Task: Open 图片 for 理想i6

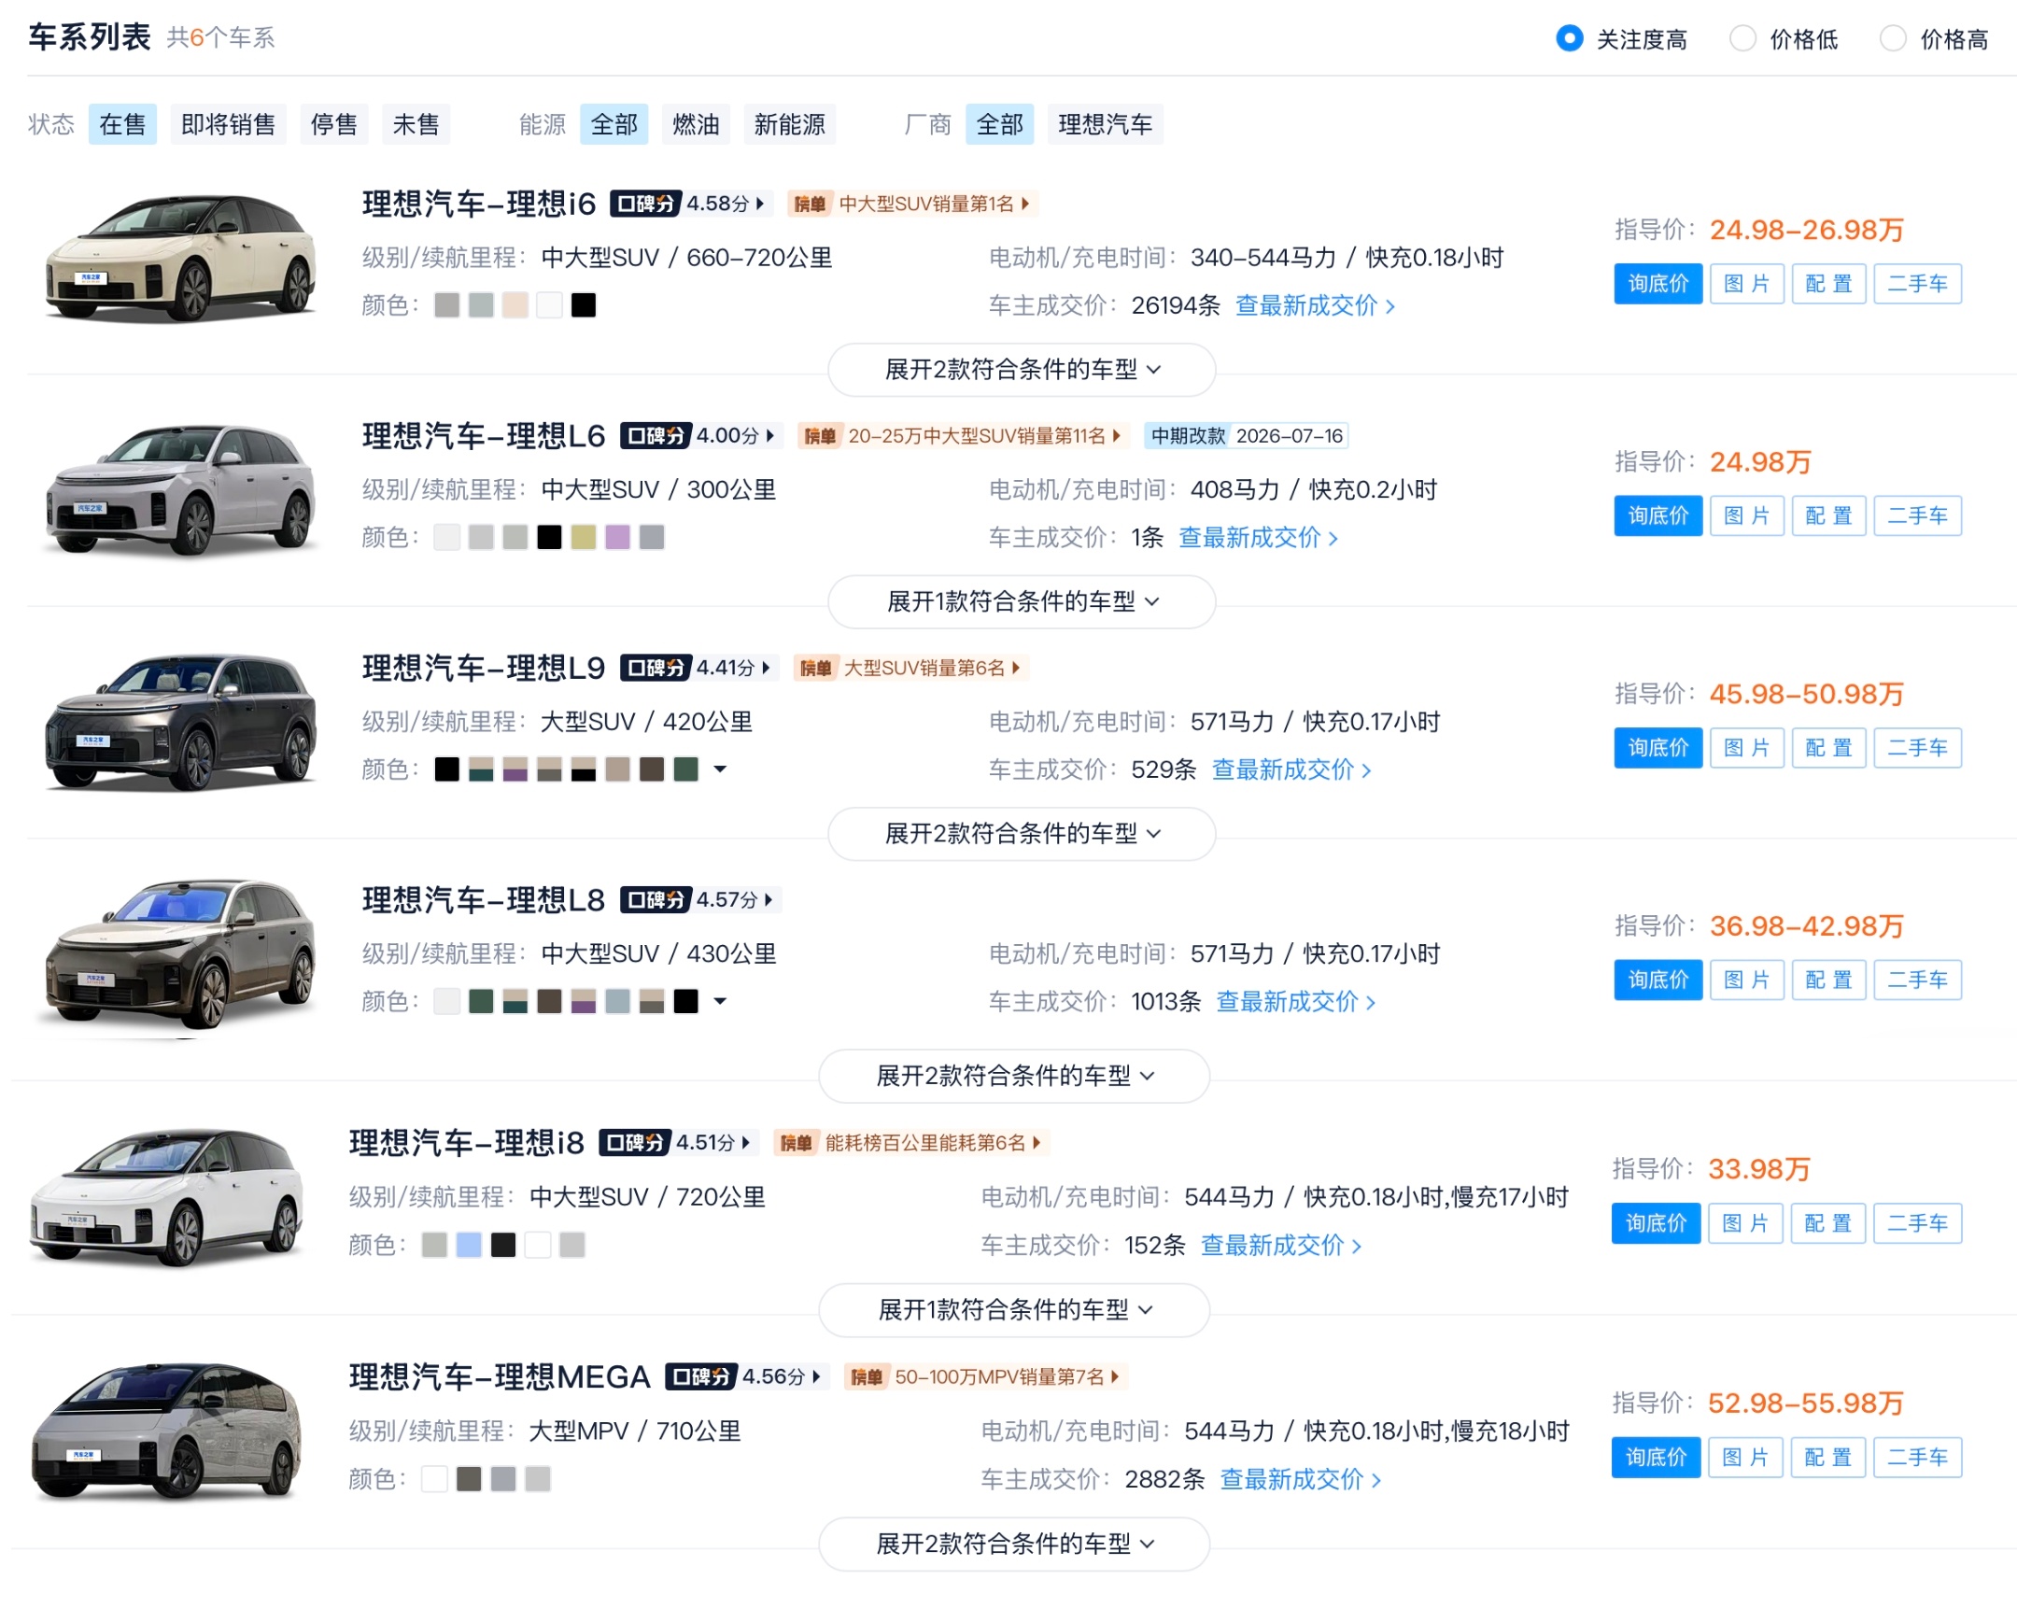Action: pos(1747,284)
